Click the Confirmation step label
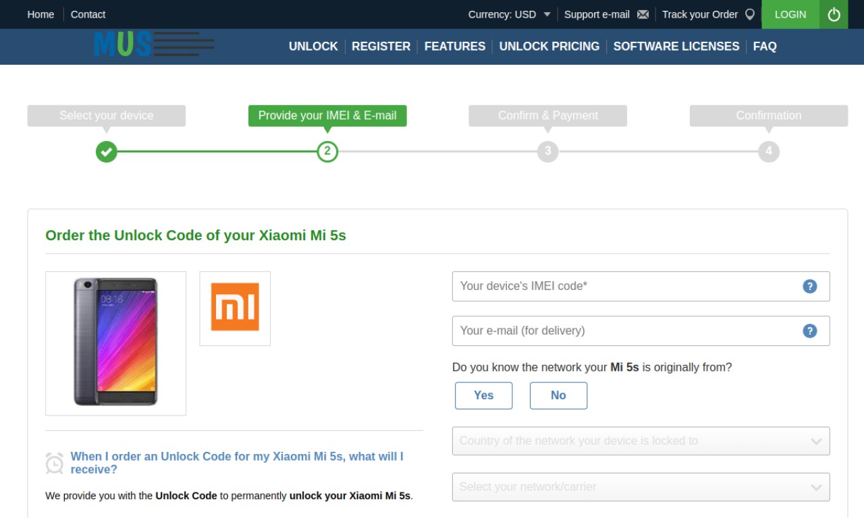Viewport: 864px width, 518px height. click(769, 115)
